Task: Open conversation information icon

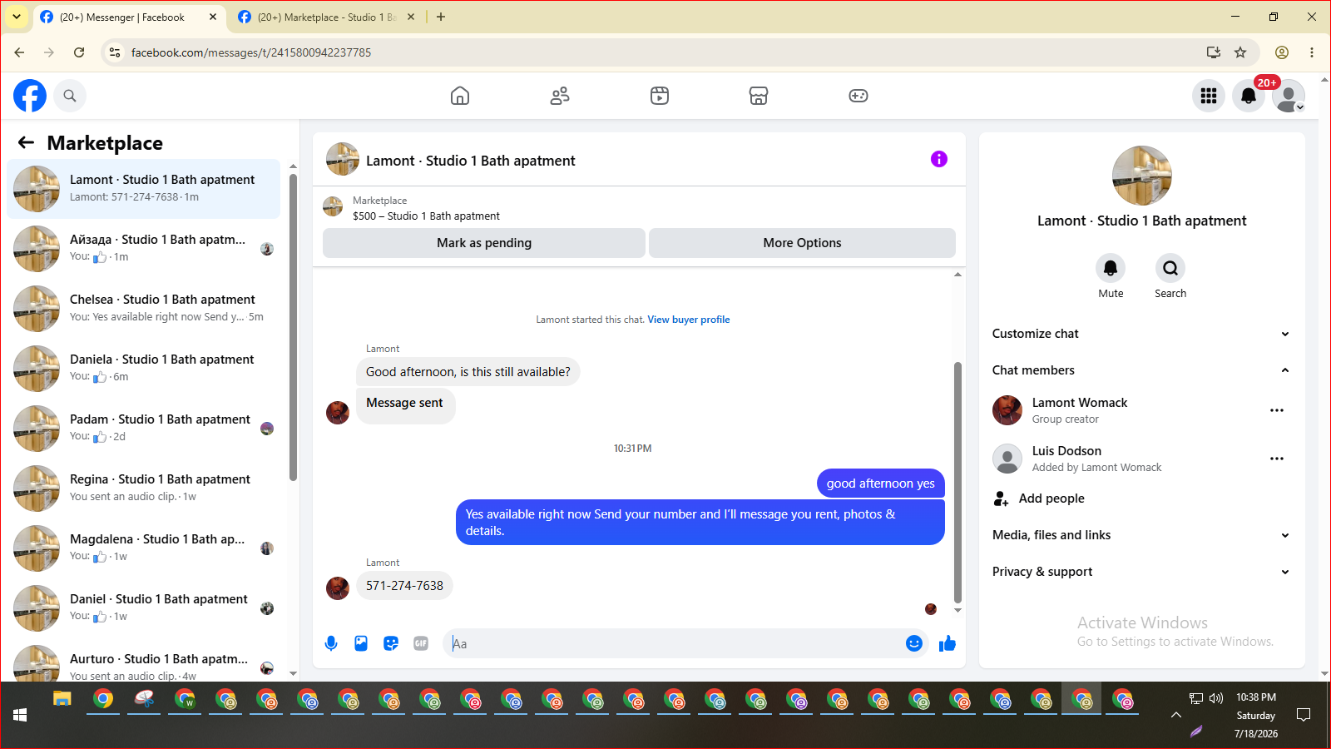Action: pyautogui.click(x=939, y=159)
